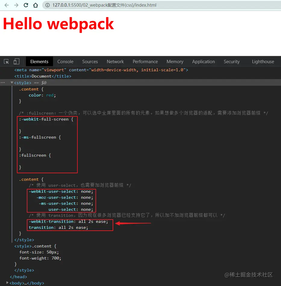The height and width of the screenshot is (286, 281).
Task: Click the first closing style tag
Action: click(x=24, y=240)
